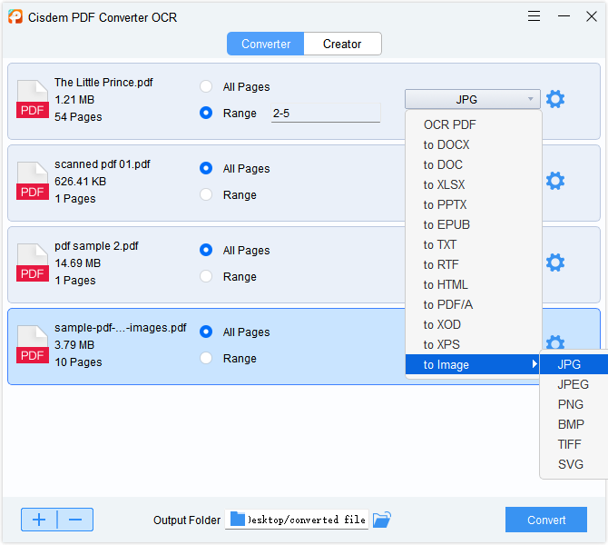Select All Pages for scanned pdf 01.pdf

[206, 168]
